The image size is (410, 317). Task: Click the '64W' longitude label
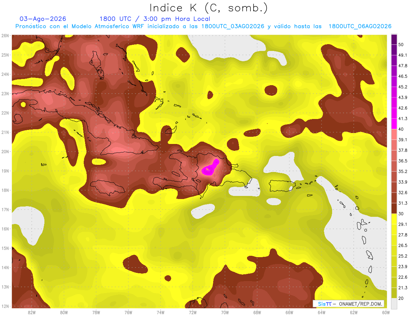[x=322, y=312]
